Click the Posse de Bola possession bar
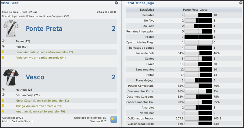 click(198, 53)
